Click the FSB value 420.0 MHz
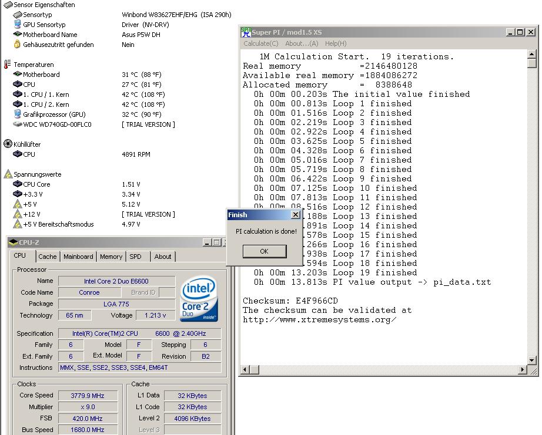 (x=88, y=419)
